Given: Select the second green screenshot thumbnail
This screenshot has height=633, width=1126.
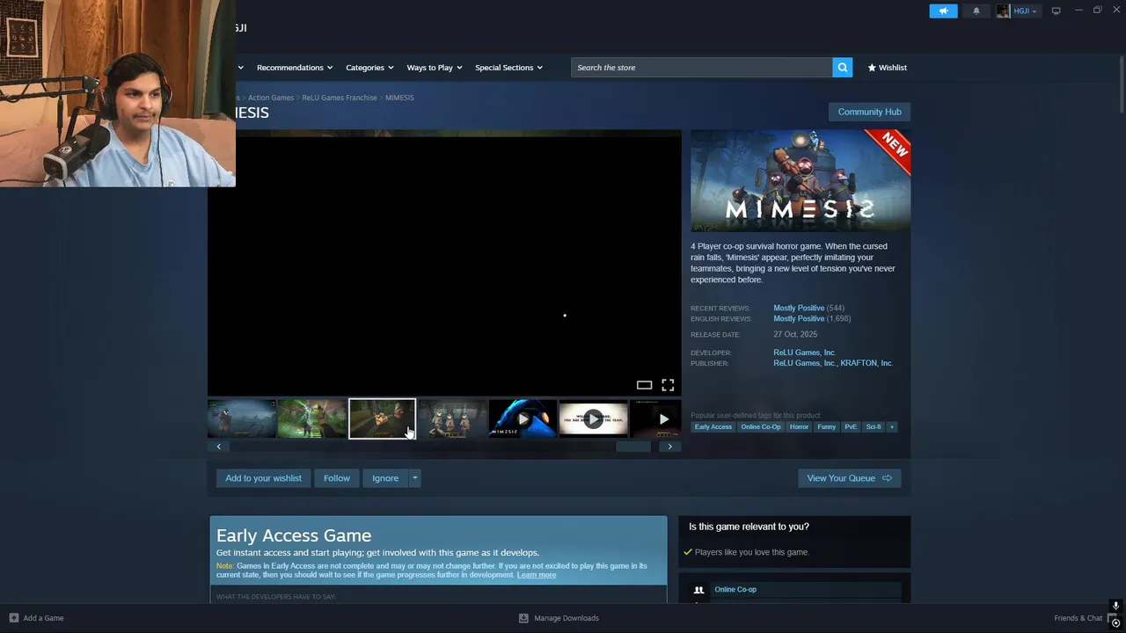Looking at the screenshot, I should 312,418.
